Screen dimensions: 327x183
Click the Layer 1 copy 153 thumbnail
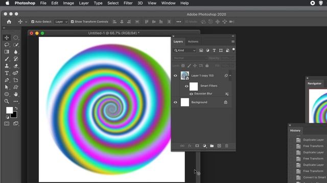point(185,76)
